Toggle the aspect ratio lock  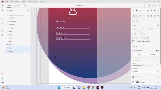140,31
